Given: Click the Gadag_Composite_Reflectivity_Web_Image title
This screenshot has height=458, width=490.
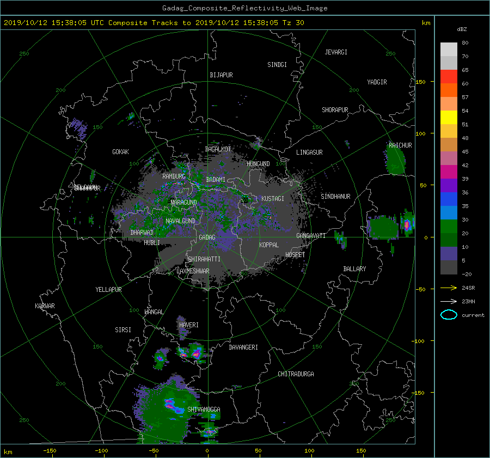Looking at the screenshot, I should (244, 8).
